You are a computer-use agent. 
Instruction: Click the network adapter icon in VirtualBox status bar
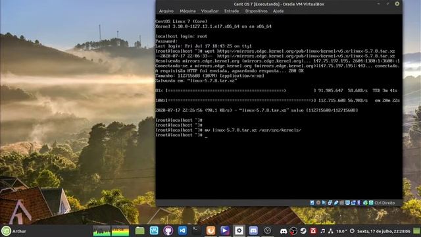coord(330,203)
